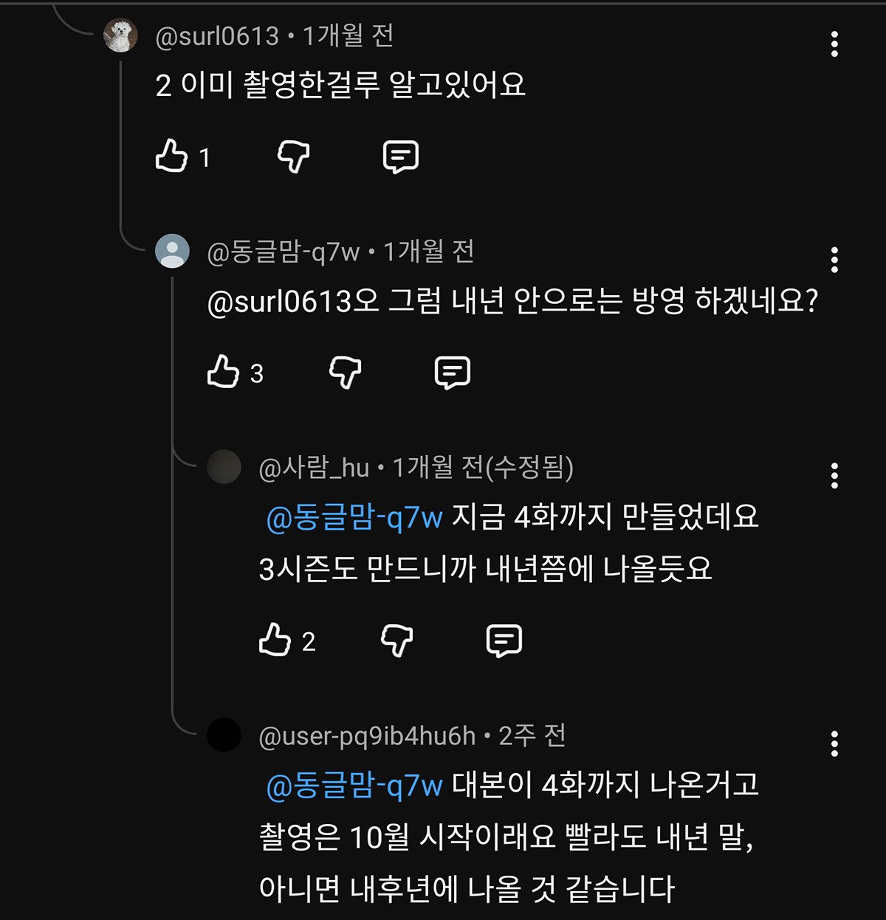Like the @동글맘-q7w comment
The image size is (886, 920).
[223, 372]
